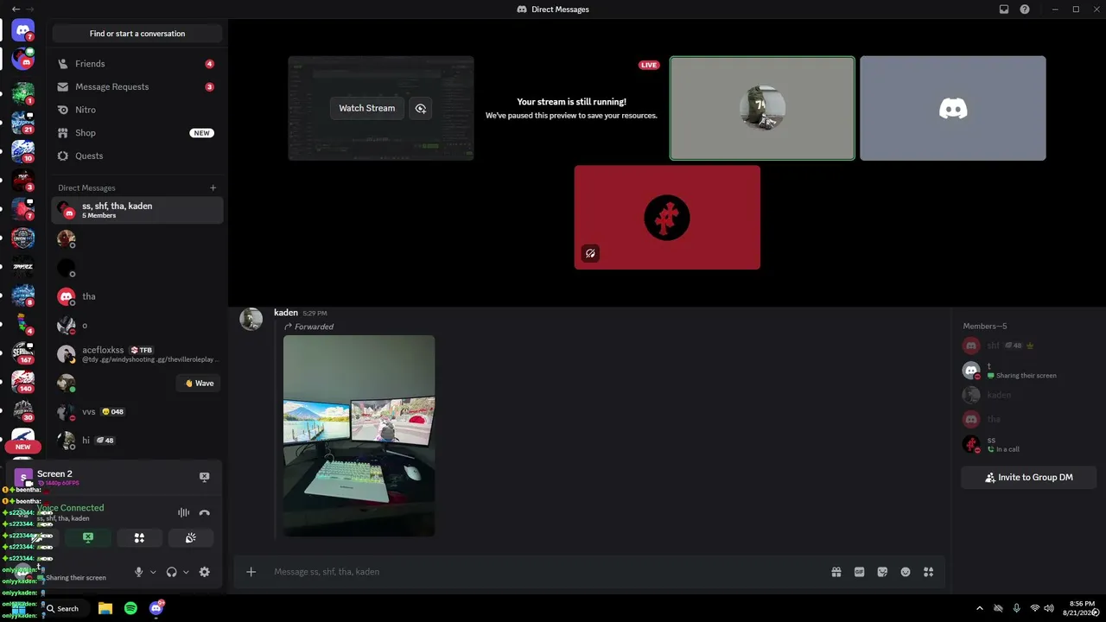Open the forwarded desk setup image
This screenshot has height=622, width=1106.
(x=359, y=435)
